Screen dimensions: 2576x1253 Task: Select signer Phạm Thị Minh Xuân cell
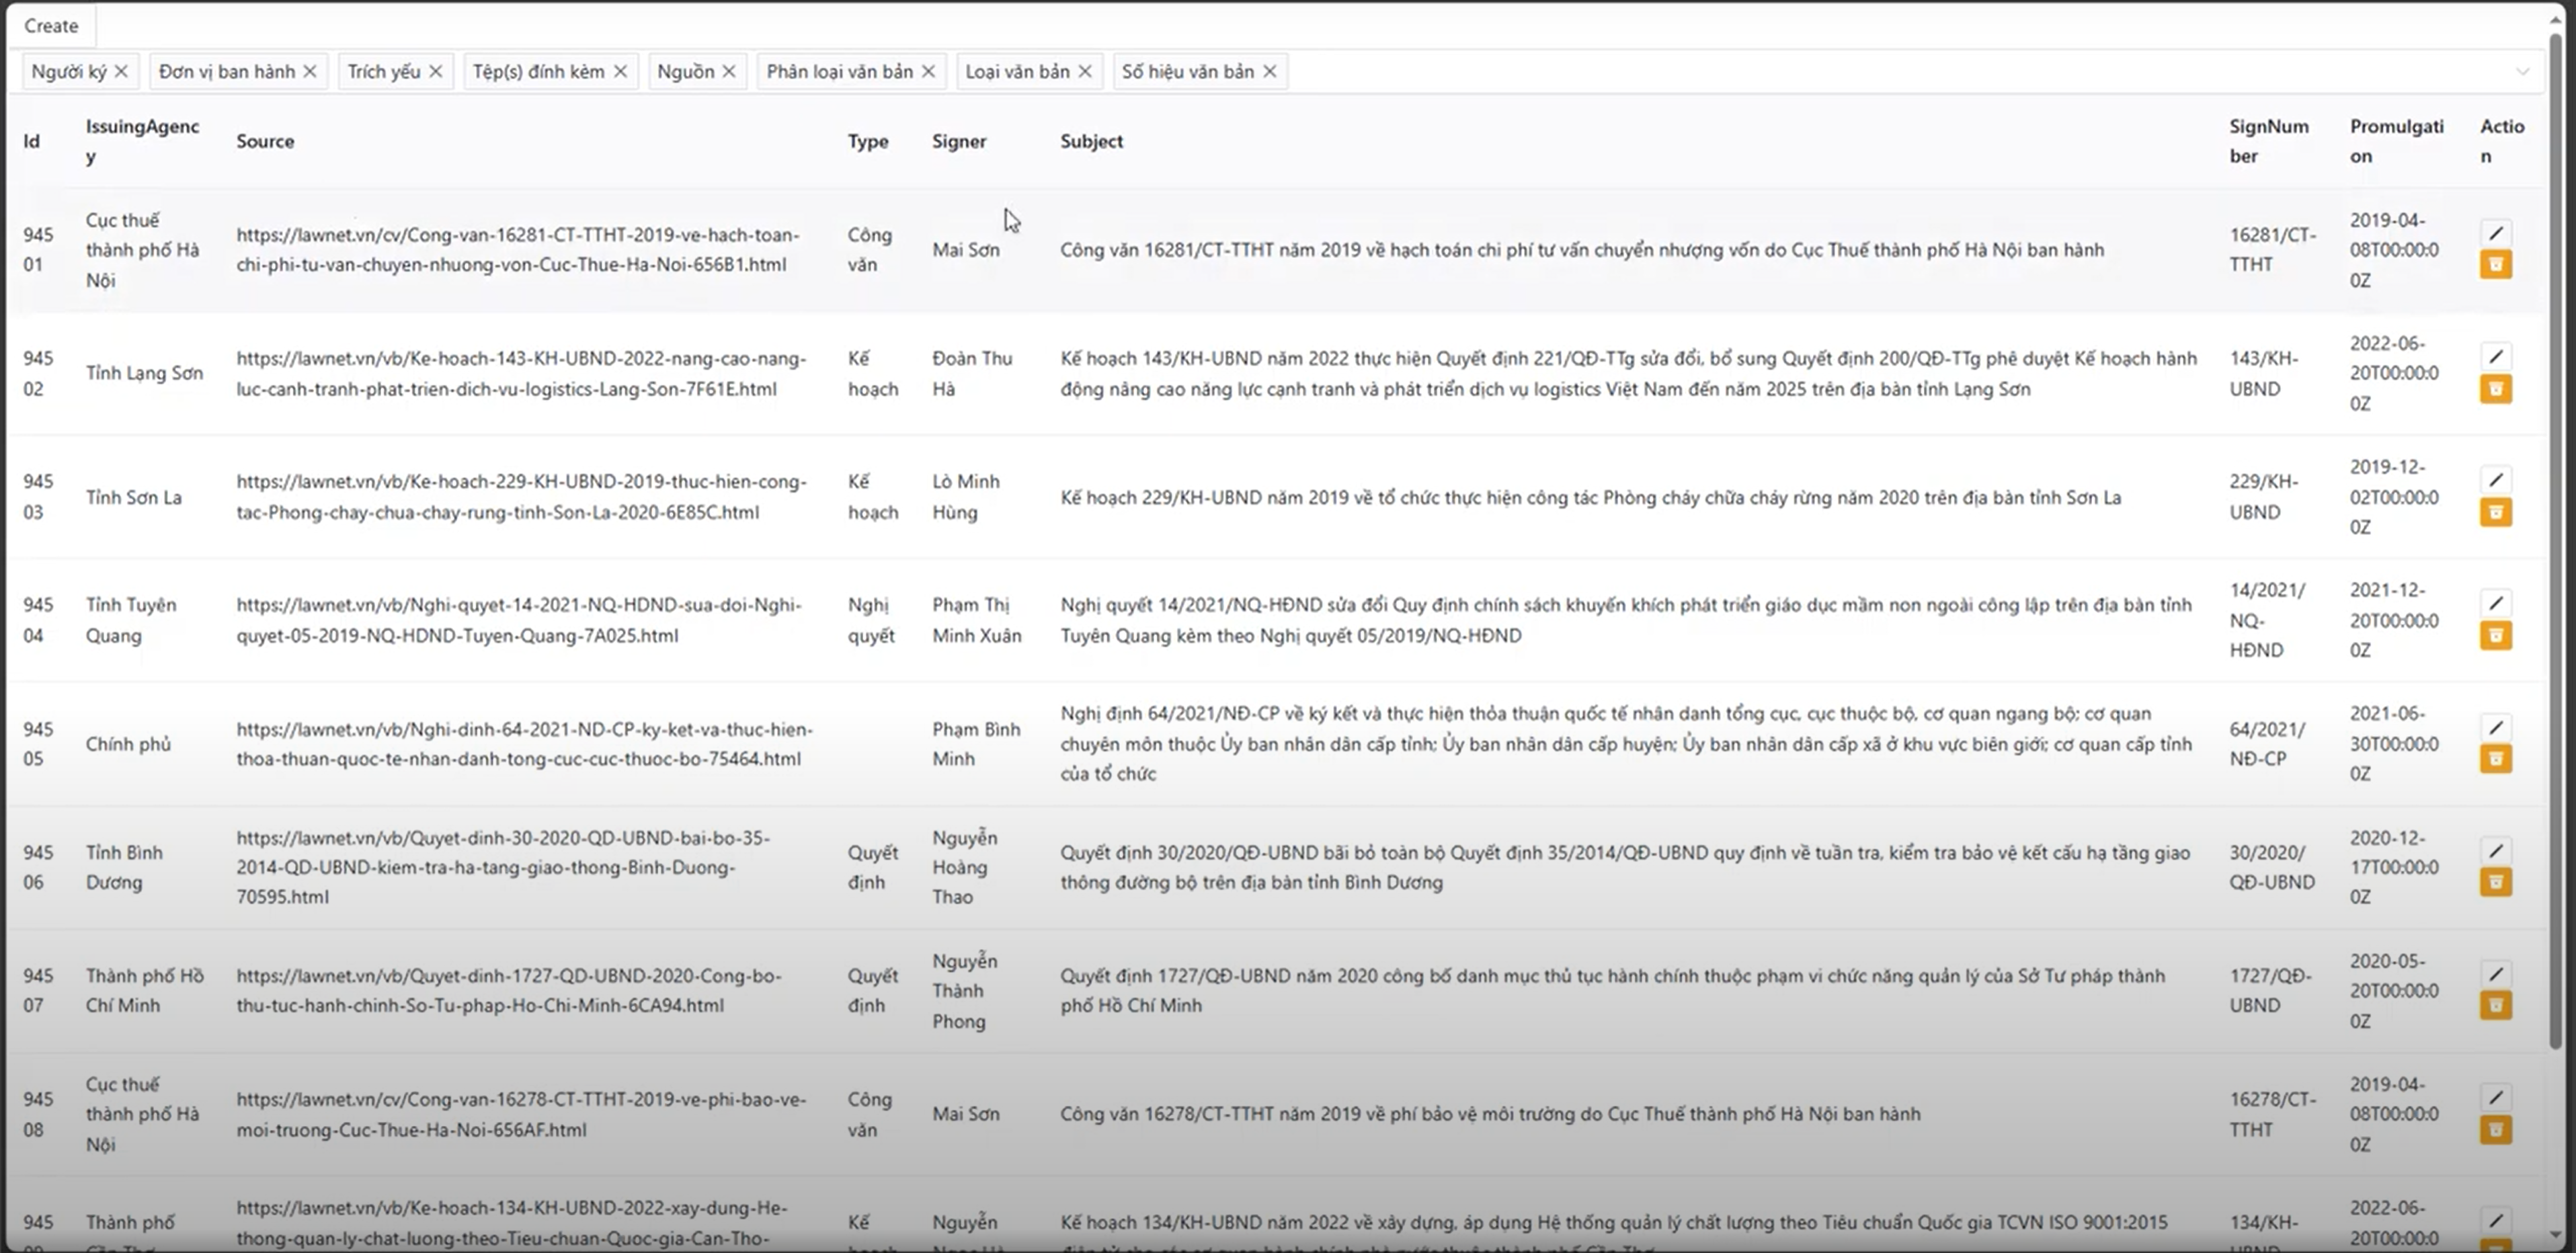pyautogui.click(x=976, y=620)
